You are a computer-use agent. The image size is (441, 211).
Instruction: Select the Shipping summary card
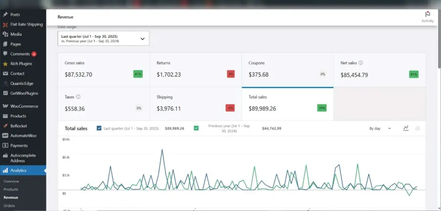coord(196,104)
